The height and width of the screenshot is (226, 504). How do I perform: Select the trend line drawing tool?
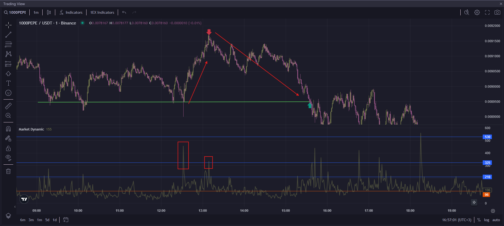[x=8, y=35]
